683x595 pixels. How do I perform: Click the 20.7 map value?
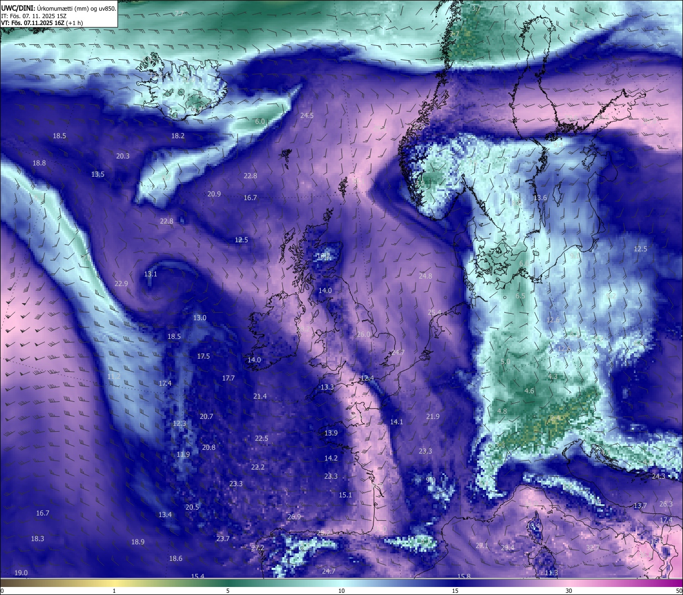(x=207, y=417)
